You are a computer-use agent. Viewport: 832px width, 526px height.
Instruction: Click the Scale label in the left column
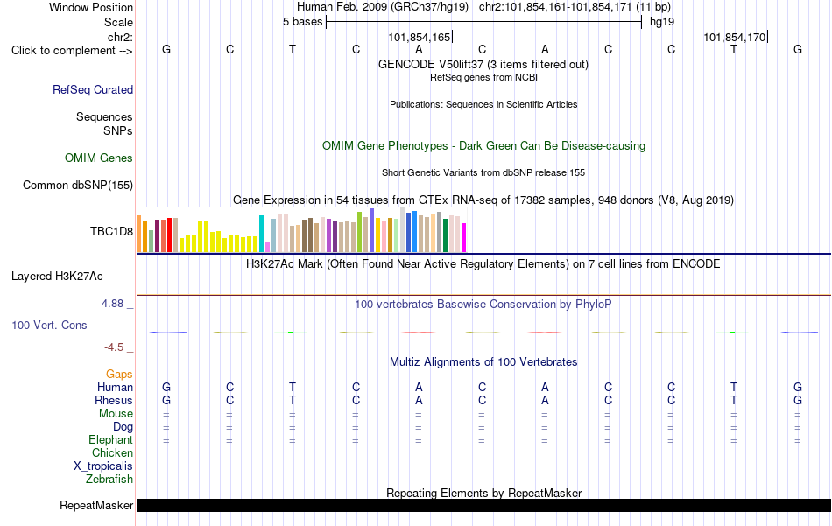119,22
